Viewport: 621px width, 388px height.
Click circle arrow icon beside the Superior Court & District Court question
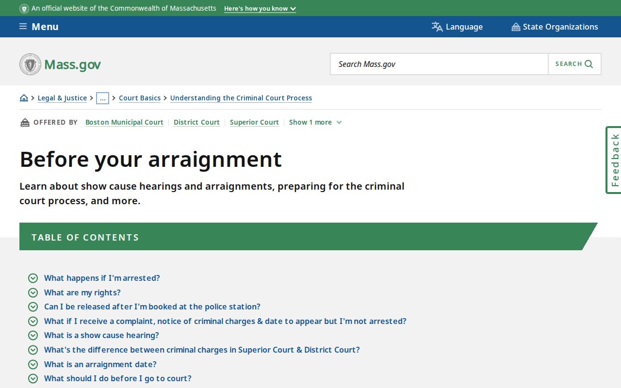click(x=33, y=350)
